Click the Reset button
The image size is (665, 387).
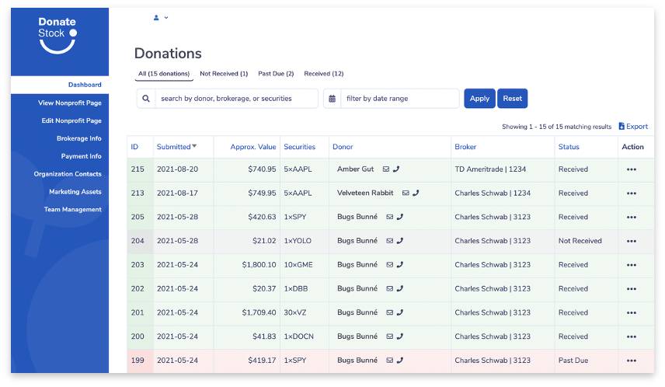click(512, 99)
